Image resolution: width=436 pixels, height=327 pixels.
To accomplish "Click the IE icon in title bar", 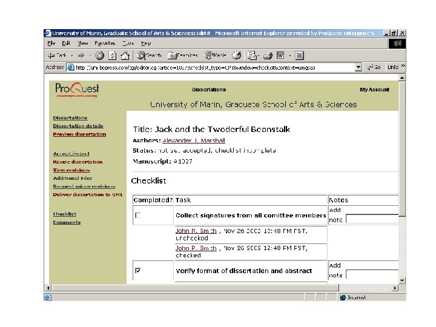I will (48, 33).
